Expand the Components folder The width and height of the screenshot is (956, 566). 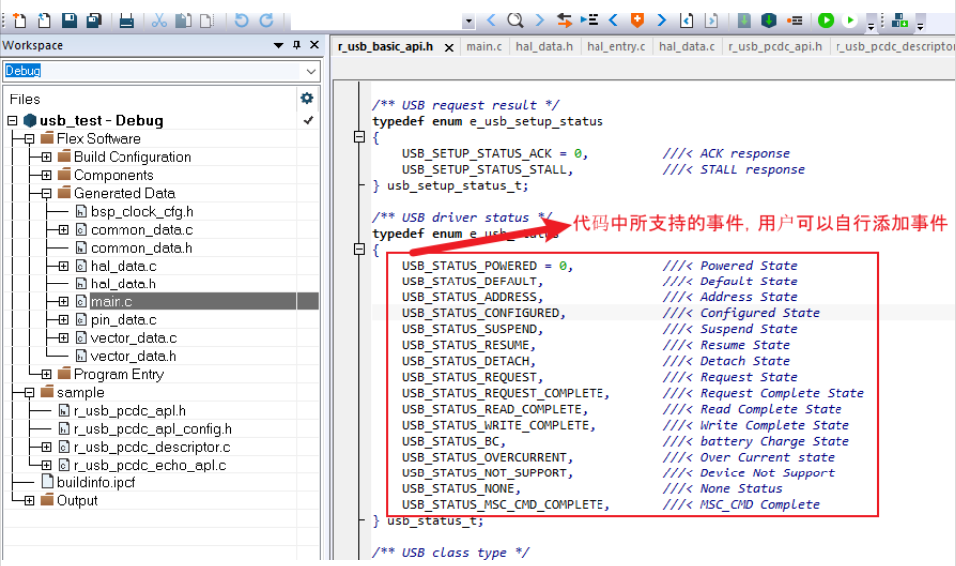click(47, 175)
